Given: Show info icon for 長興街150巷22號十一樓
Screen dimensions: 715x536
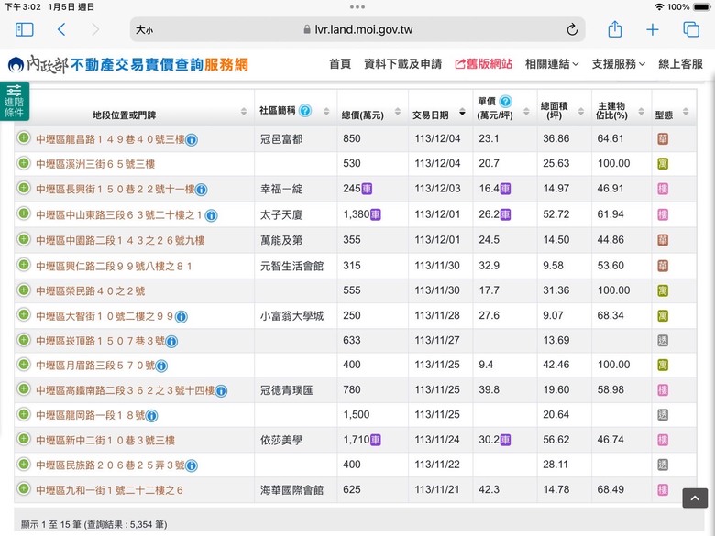Looking at the screenshot, I should pyautogui.click(x=202, y=190).
